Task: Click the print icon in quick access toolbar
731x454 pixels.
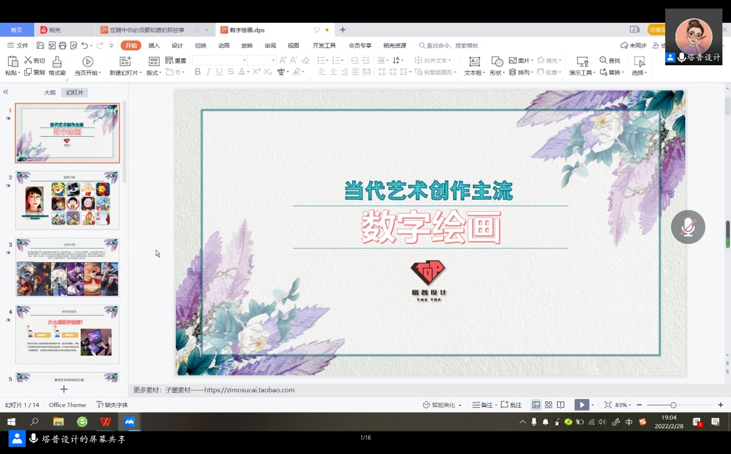Action: point(63,45)
